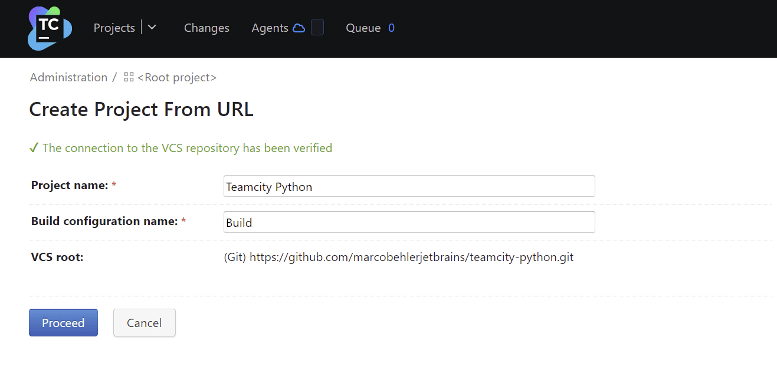The height and width of the screenshot is (370, 777).
Task: Cancel the project creation
Action: tap(144, 323)
